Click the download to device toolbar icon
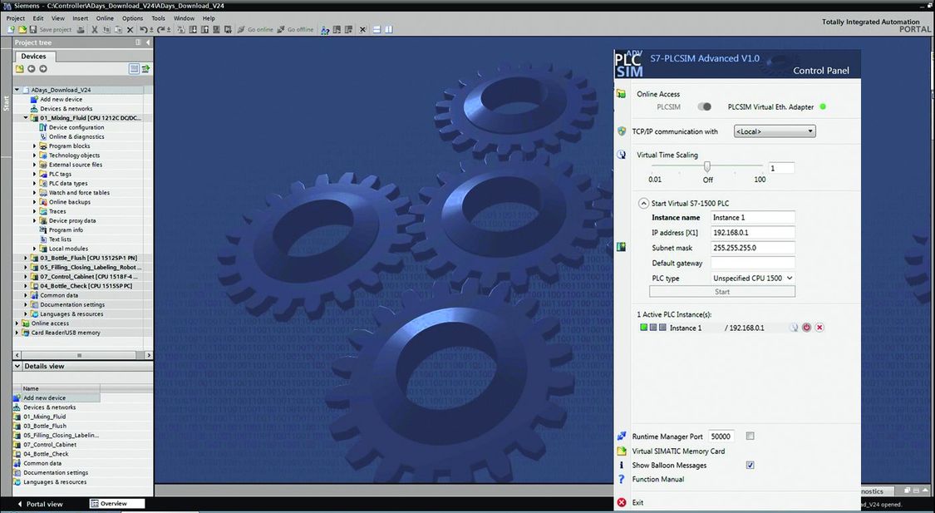The height and width of the screenshot is (513, 935). click(193, 29)
